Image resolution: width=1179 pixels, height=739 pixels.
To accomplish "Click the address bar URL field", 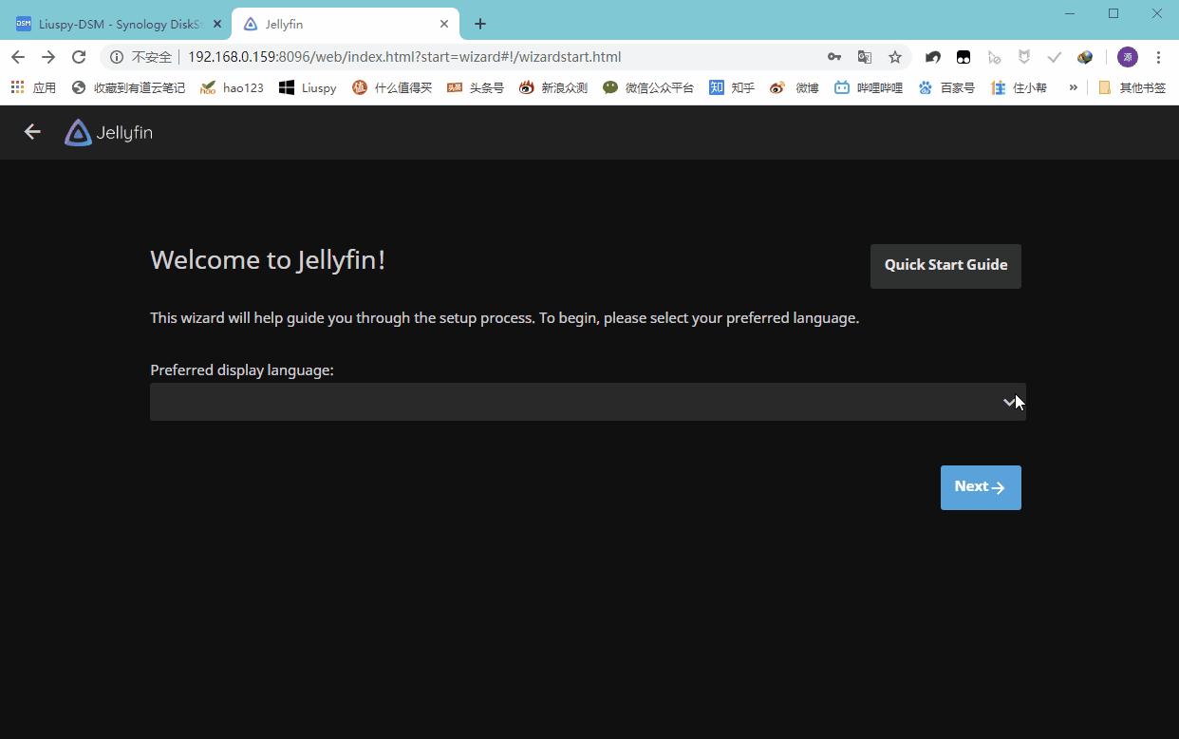I will click(x=475, y=57).
